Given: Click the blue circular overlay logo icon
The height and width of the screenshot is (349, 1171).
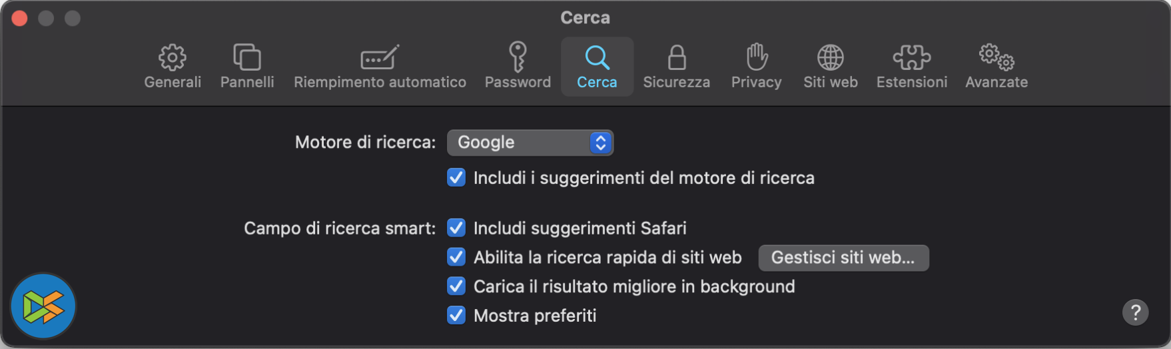Looking at the screenshot, I should coord(43,306).
